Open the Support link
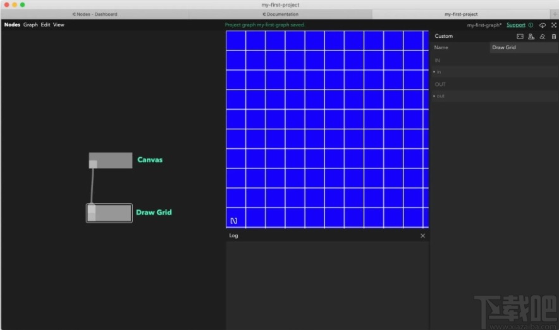This screenshot has width=559, height=330. [515, 25]
